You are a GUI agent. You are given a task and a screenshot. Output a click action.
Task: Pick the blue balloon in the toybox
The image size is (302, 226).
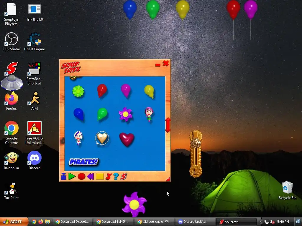point(78,114)
